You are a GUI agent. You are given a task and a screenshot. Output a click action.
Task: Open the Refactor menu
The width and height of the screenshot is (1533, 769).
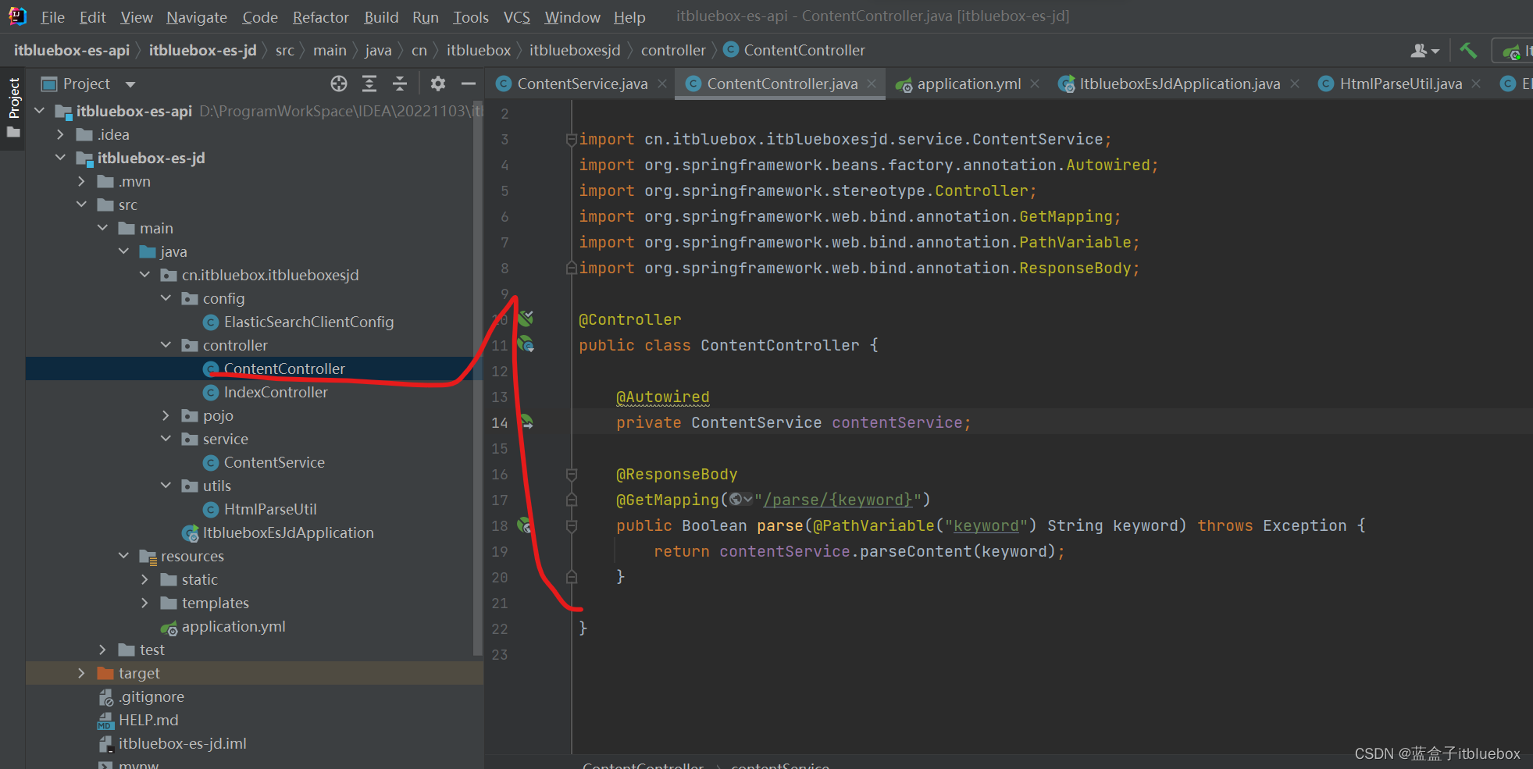tap(320, 17)
